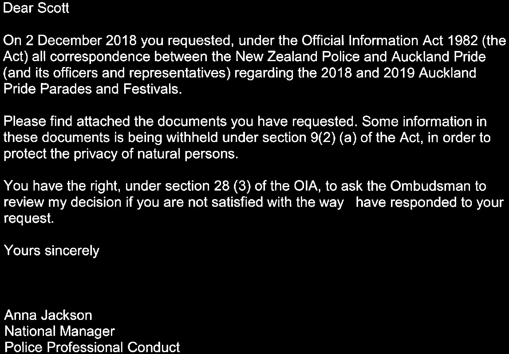Click 'Pride Parades and Festivals' text
The height and width of the screenshot is (354, 509).
coord(91,89)
